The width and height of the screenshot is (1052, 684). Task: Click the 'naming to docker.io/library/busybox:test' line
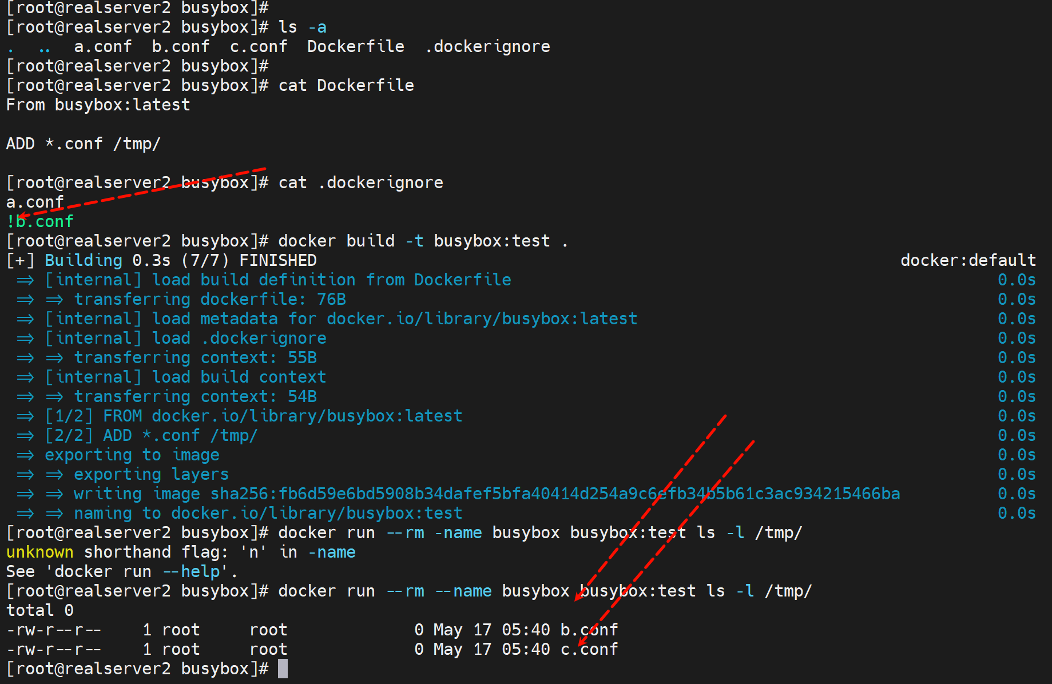coord(268,513)
